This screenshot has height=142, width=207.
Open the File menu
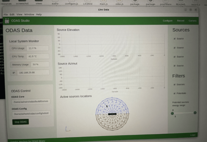coord(6,14)
